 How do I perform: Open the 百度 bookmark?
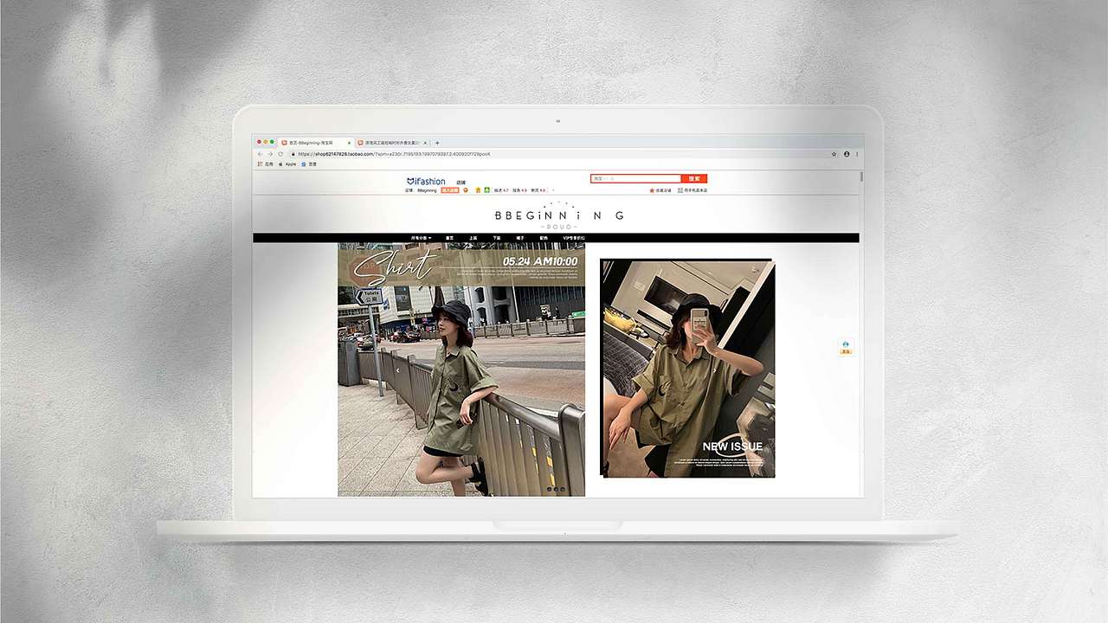(309, 164)
